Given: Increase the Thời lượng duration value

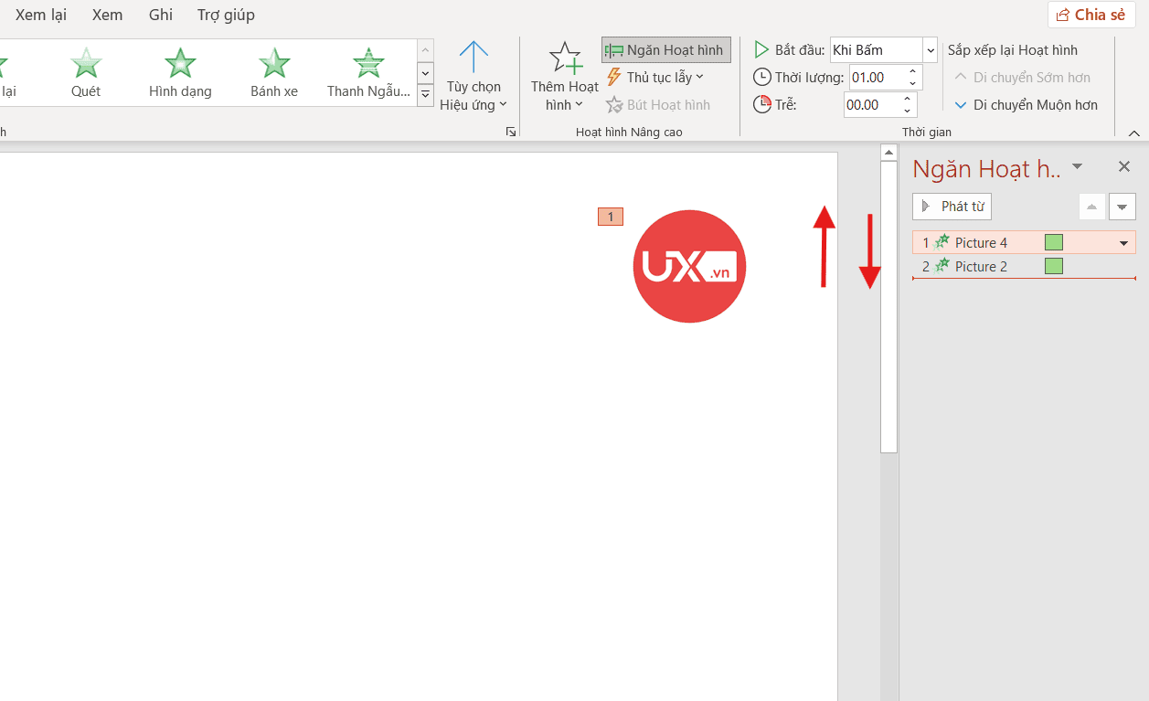Looking at the screenshot, I should pyautogui.click(x=912, y=71).
